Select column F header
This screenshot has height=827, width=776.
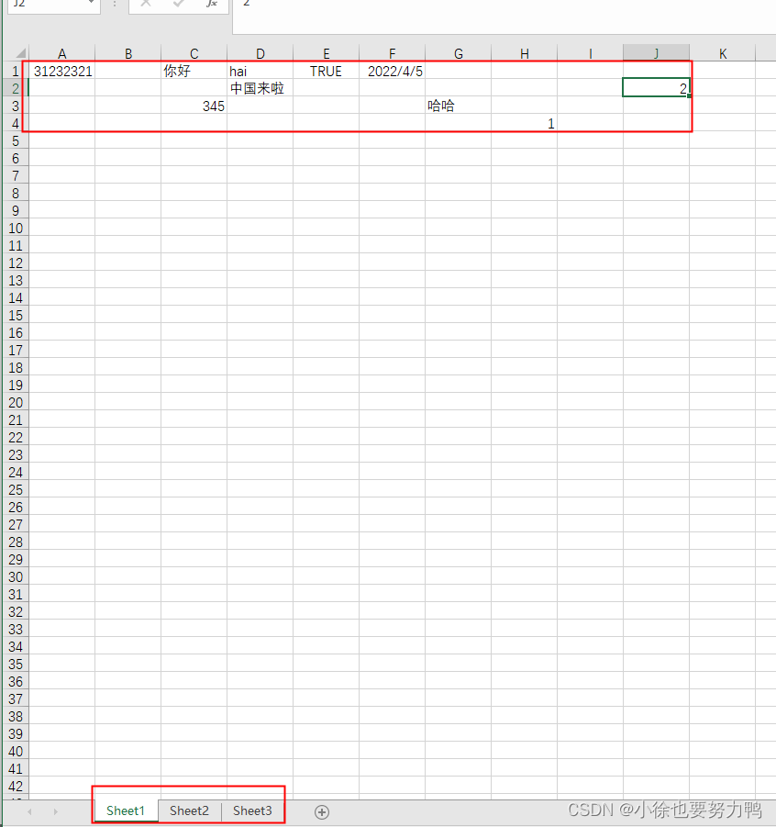(393, 54)
